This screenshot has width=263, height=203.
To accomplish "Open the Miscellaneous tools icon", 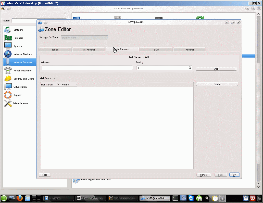I will [8, 103].
